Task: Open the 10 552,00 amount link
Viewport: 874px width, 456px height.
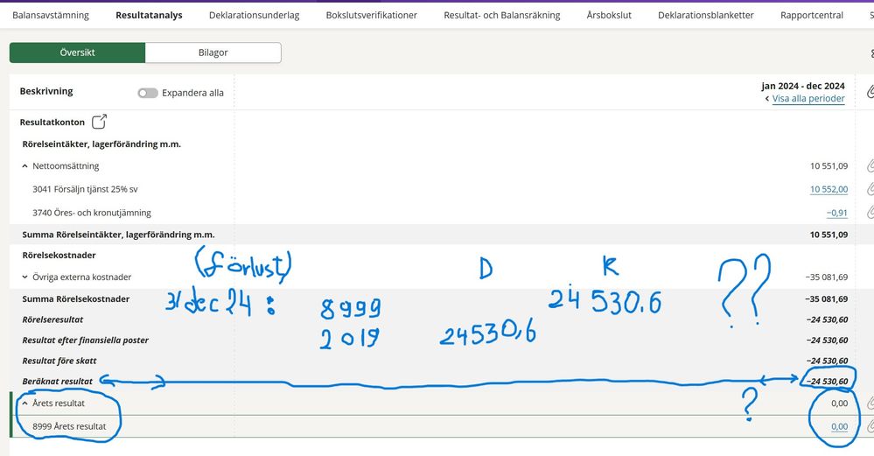Action: pos(829,189)
